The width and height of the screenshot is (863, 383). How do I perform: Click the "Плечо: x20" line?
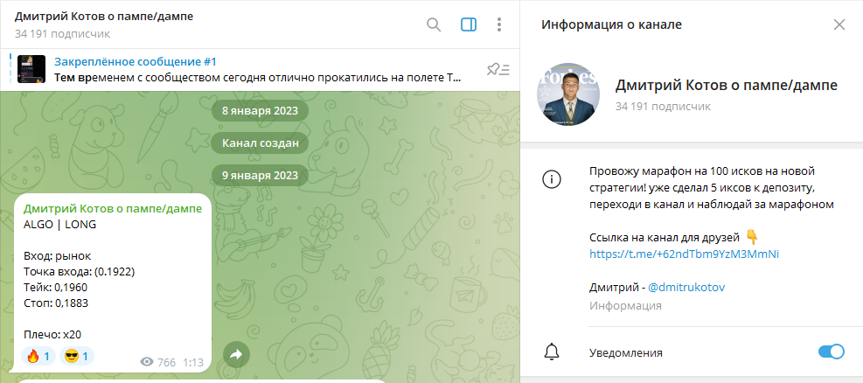pyautogui.click(x=52, y=335)
